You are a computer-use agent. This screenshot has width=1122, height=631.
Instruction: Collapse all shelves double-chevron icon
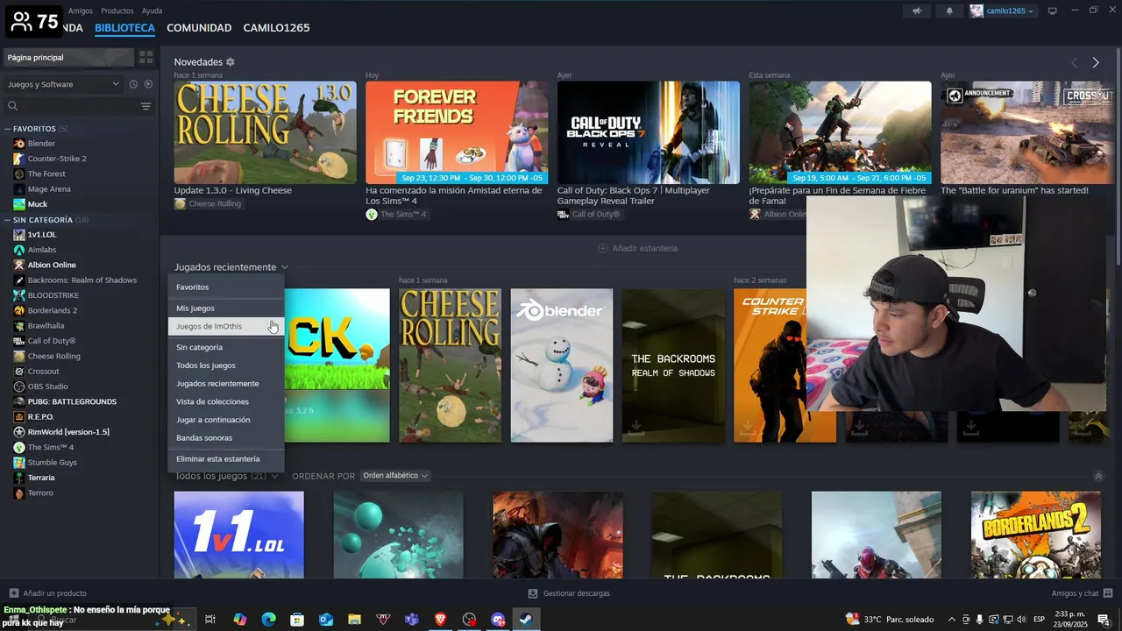1098,476
